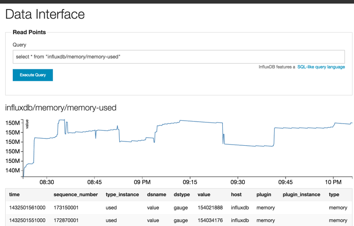Image resolution: width=354 pixels, height=226 pixels.
Task: Focus the Query input field
Action: 179,56
